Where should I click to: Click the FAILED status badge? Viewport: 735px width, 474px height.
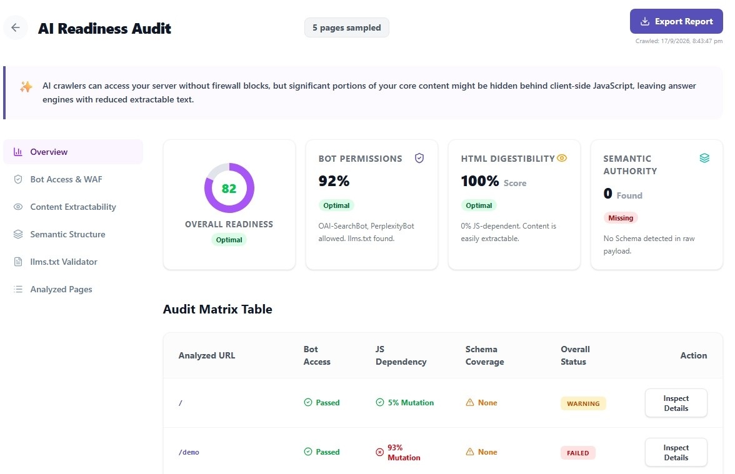pos(578,453)
